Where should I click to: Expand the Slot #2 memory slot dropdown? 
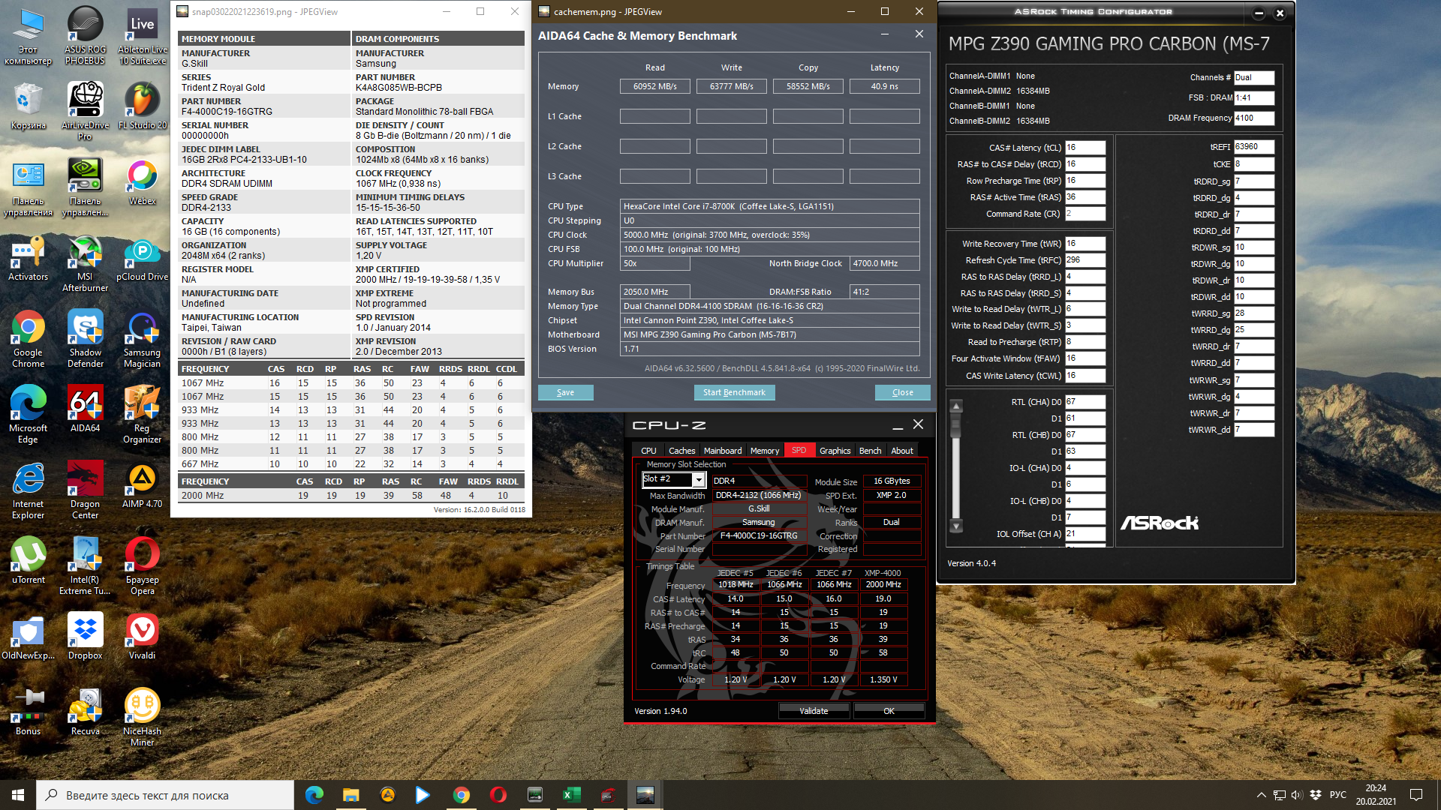pyautogui.click(x=698, y=480)
